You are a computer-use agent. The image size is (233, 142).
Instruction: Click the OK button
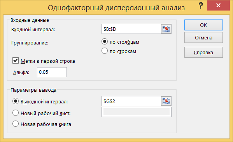click(x=203, y=25)
